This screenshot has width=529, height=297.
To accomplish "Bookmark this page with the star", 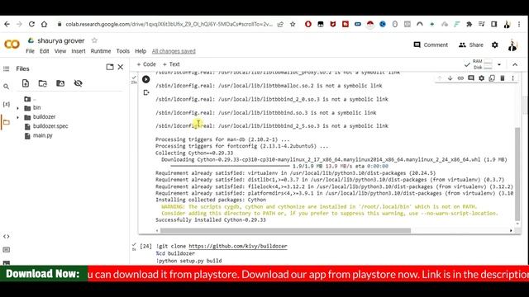I will (x=293, y=24).
